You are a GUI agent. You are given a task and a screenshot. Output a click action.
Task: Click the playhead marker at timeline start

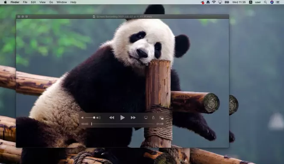[x=92, y=124]
